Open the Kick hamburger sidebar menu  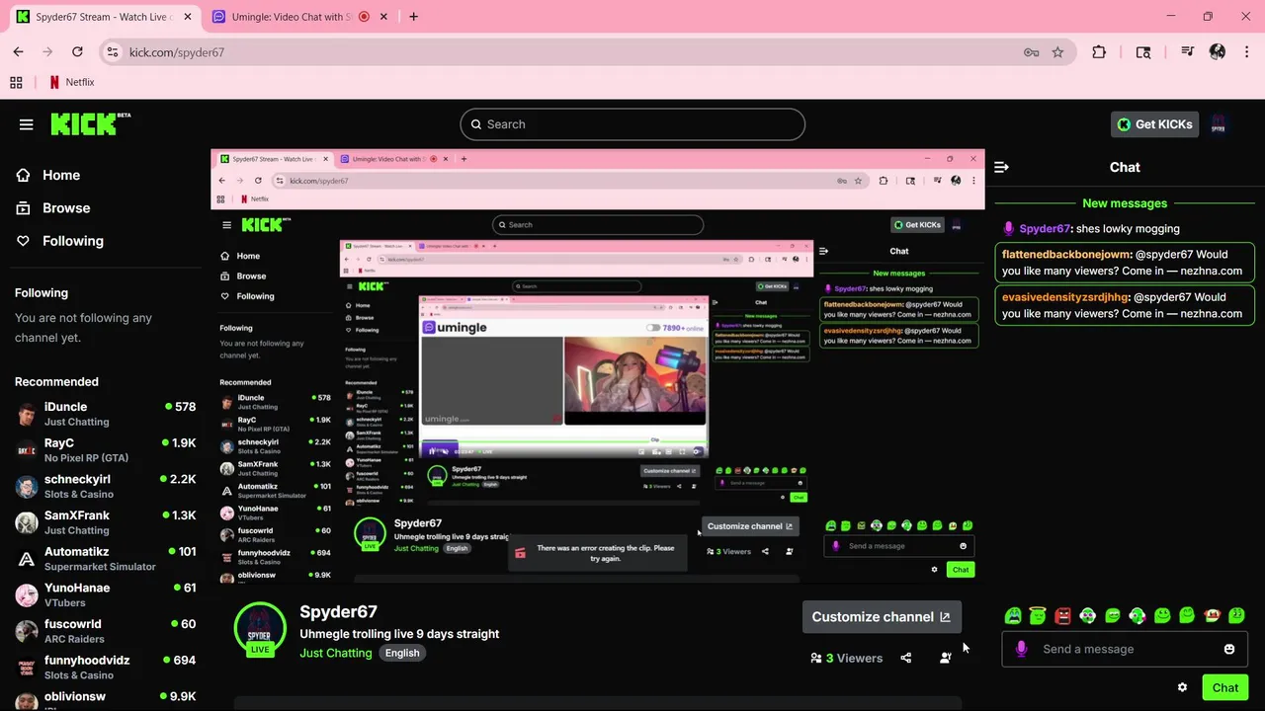[26, 124]
